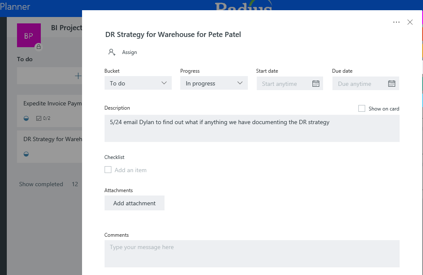Screen dimensions: 423x275
Task: Click the BI Project plan name
Action: (66, 28)
